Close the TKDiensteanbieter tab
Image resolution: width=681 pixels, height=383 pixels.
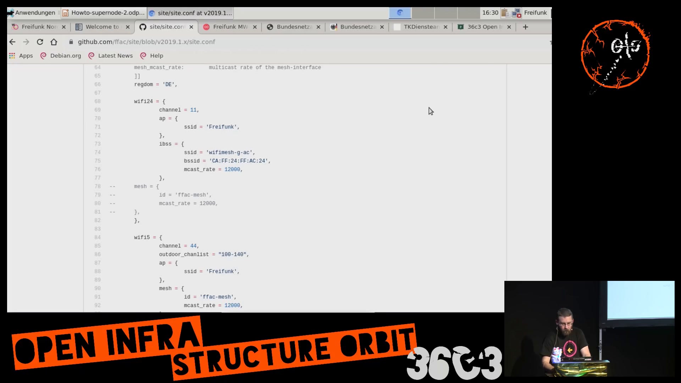pyautogui.click(x=445, y=27)
